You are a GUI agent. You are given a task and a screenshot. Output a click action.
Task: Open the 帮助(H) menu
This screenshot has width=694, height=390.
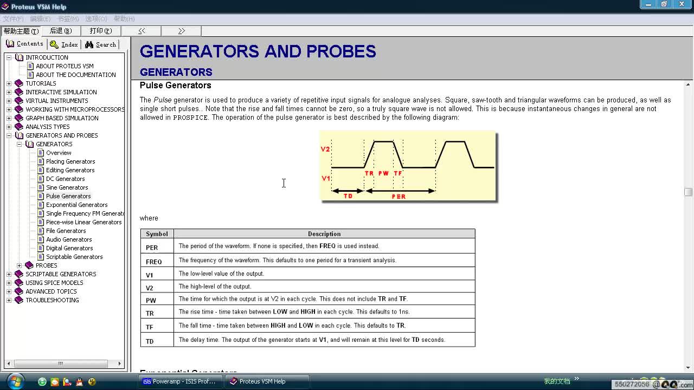124,19
